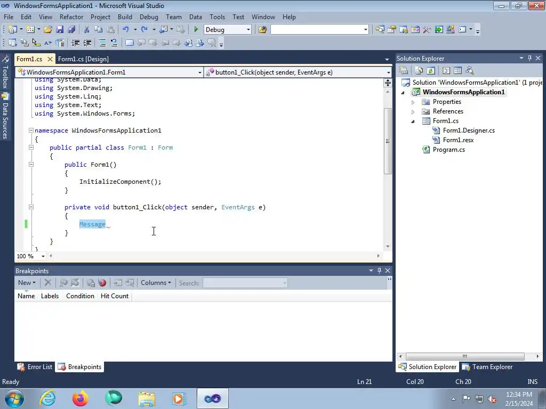Click View Class Diagram icon in Solution Explorer
The image size is (546, 409).
470,71
